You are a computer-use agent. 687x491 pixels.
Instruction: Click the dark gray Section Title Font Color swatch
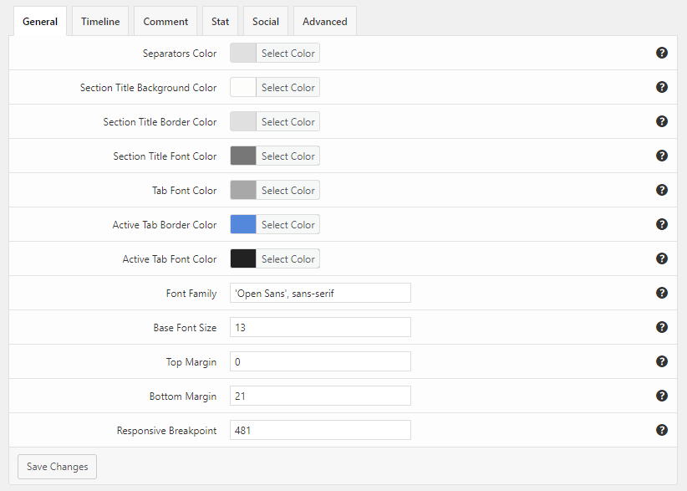click(x=243, y=156)
